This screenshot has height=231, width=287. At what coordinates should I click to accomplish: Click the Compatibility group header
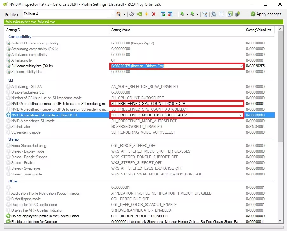point(20,37)
